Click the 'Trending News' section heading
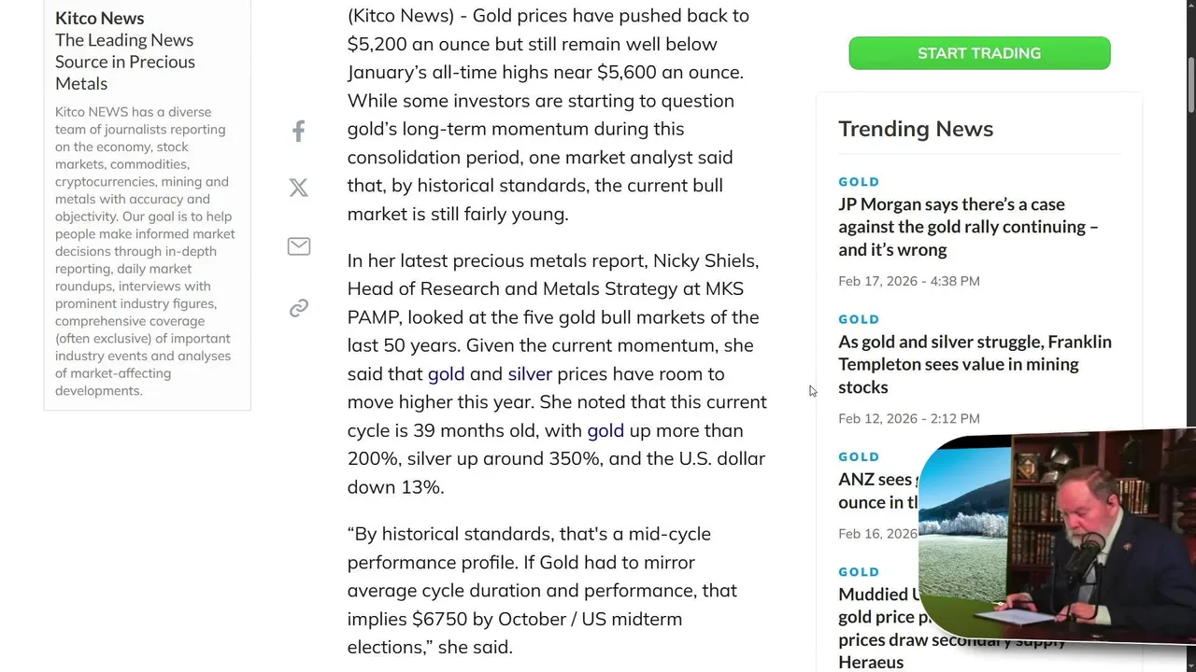The image size is (1196, 672). (x=915, y=129)
